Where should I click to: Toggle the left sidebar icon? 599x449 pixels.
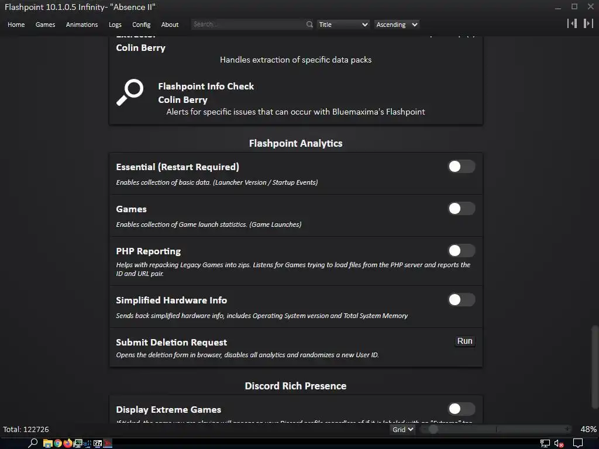click(572, 23)
